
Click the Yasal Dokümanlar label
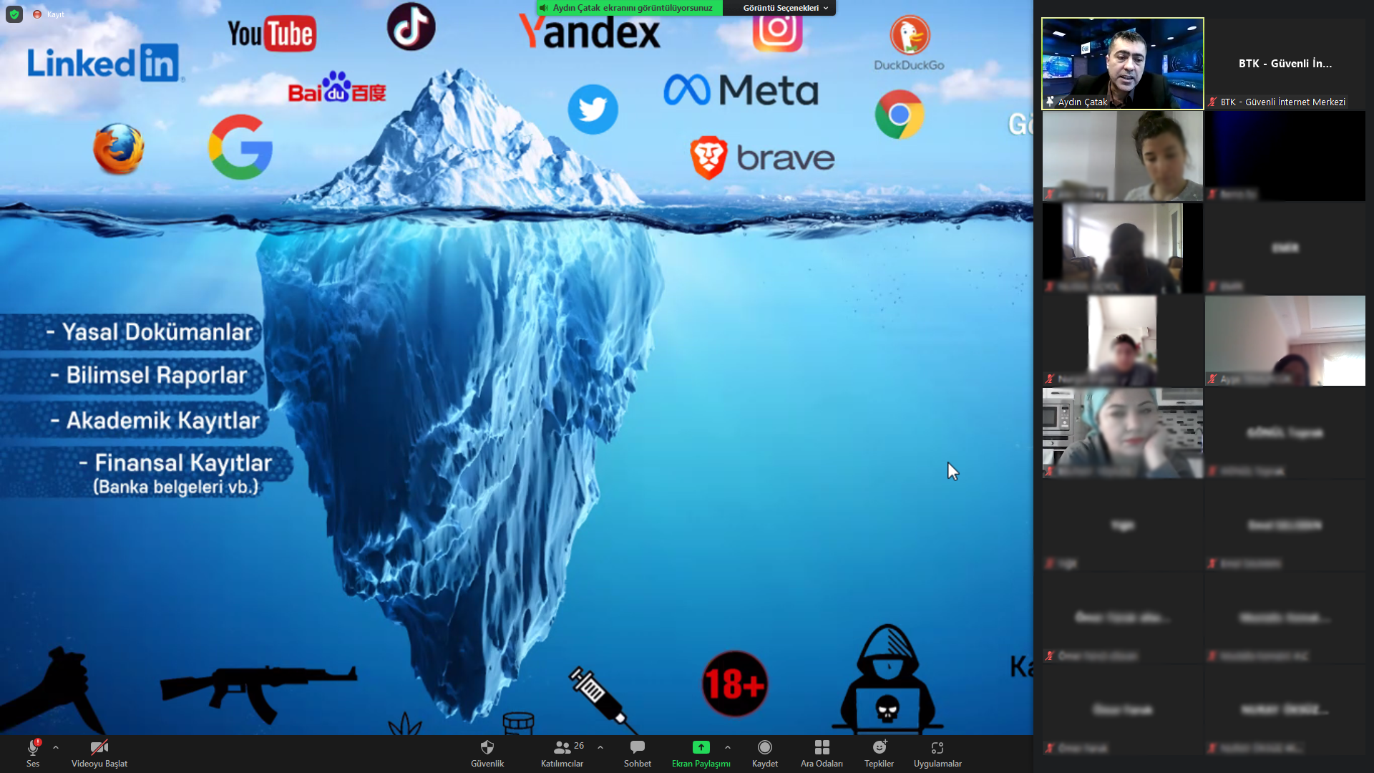pyautogui.click(x=150, y=332)
